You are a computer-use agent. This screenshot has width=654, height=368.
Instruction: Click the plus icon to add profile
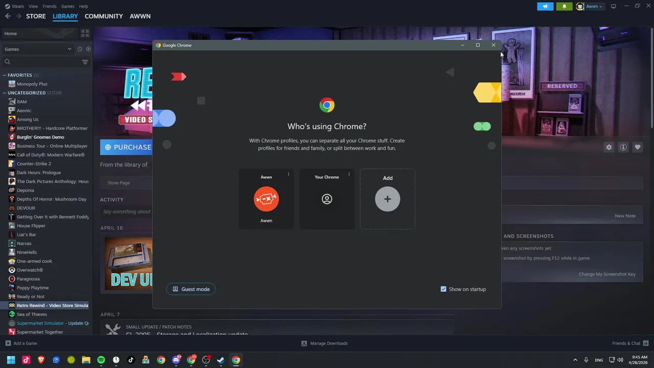[x=388, y=199]
